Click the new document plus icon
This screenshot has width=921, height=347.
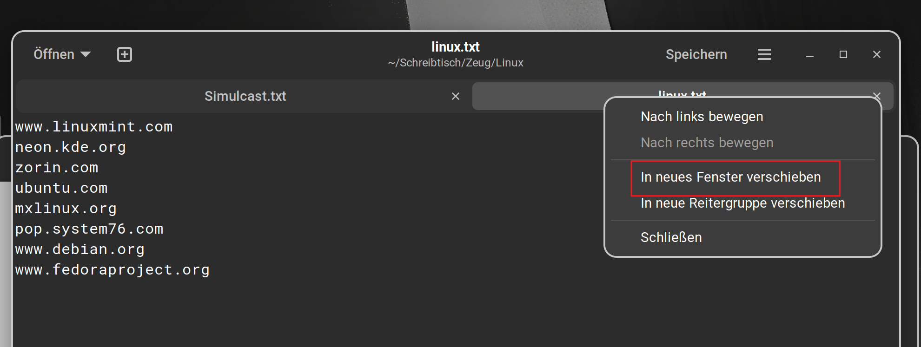(124, 54)
